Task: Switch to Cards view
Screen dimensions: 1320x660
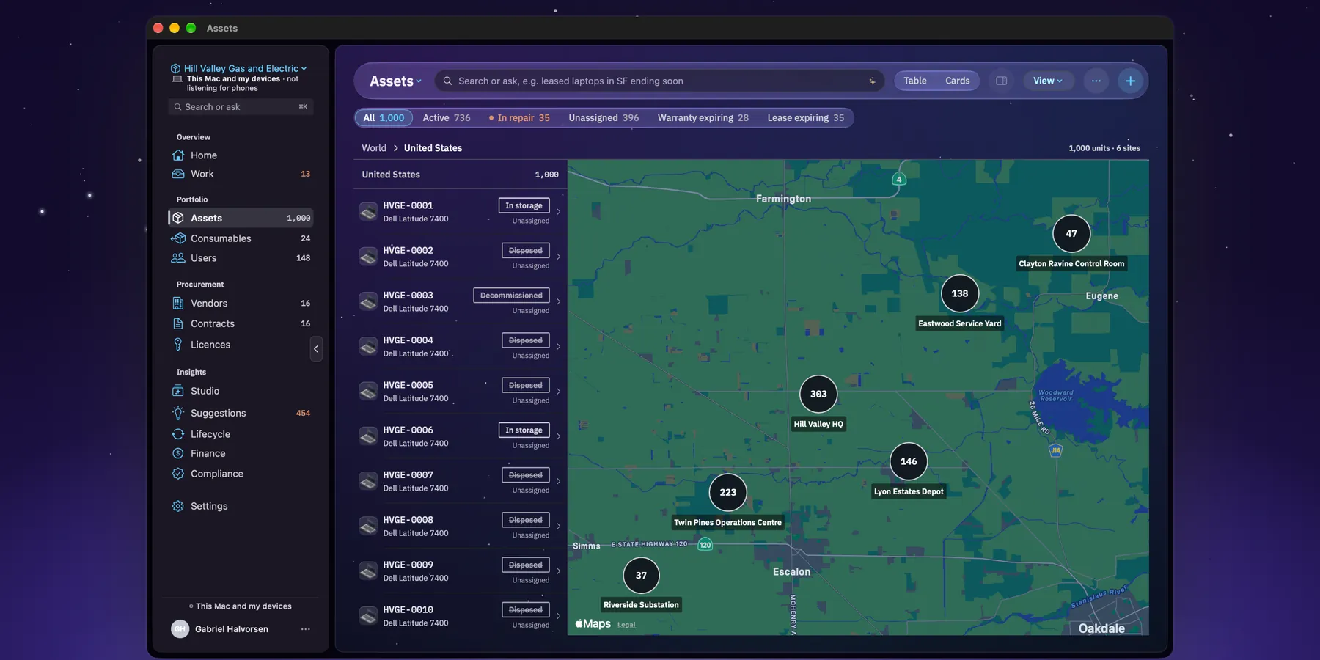Action: (x=957, y=81)
